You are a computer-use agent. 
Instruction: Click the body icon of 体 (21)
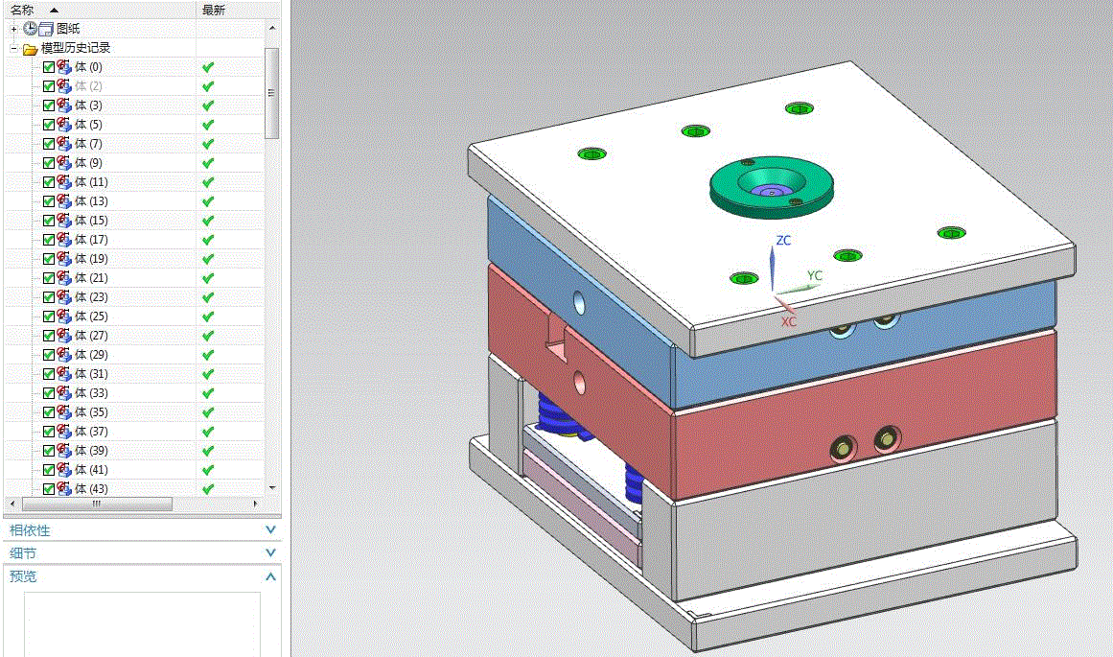tap(64, 278)
